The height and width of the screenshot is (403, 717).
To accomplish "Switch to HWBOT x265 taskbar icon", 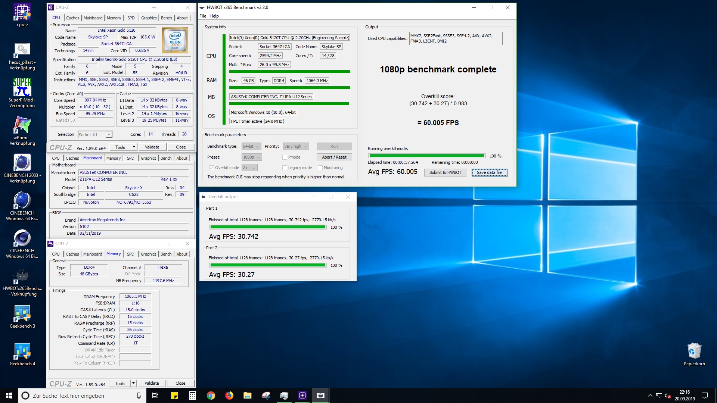I will tap(321, 396).
